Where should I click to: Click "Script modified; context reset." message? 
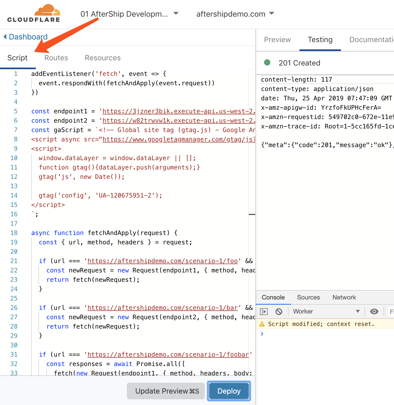click(x=321, y=324)
